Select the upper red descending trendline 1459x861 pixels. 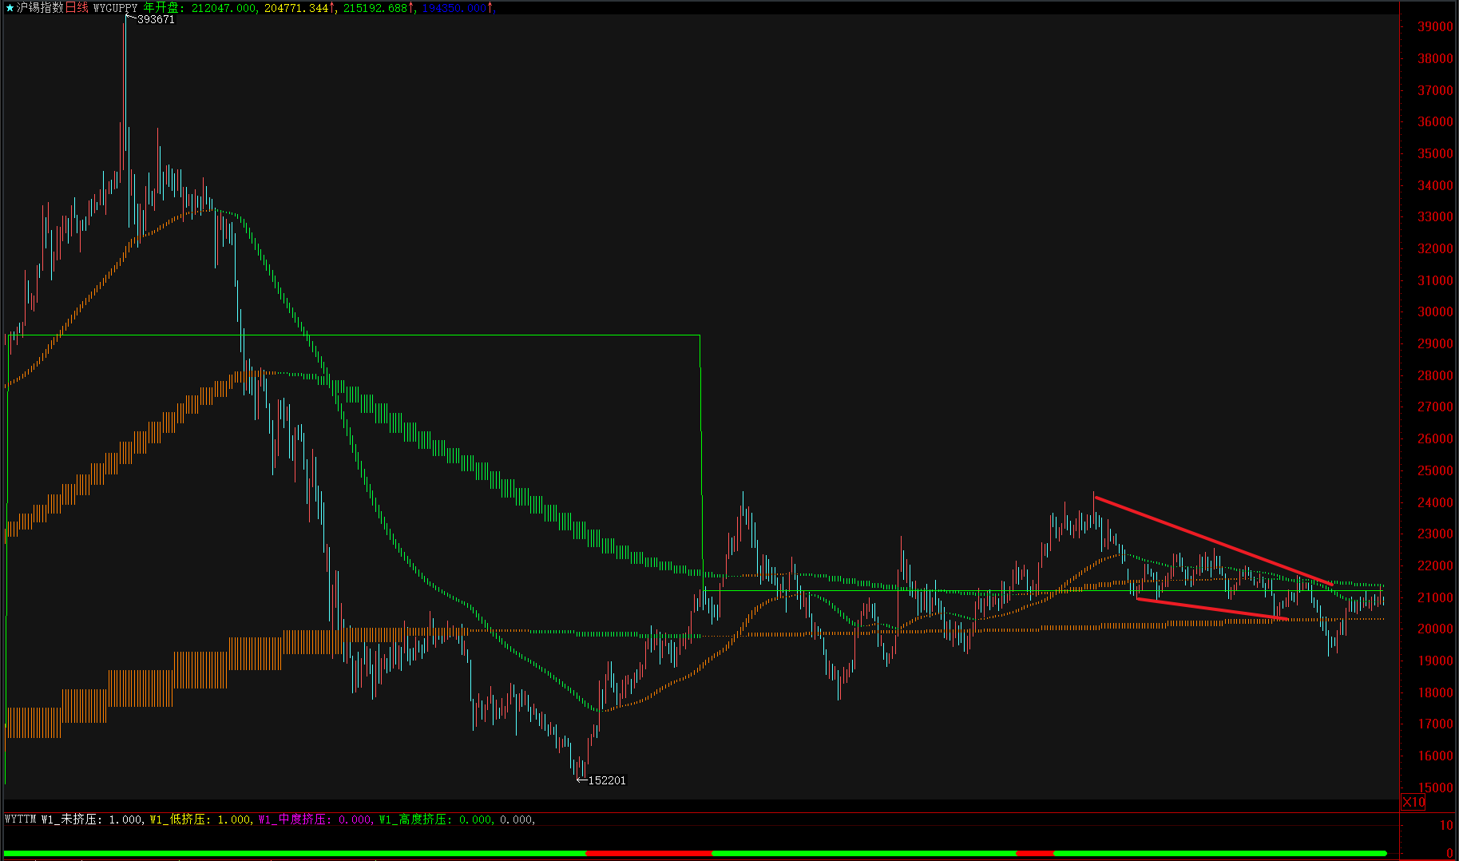(x=1212, y=541)
